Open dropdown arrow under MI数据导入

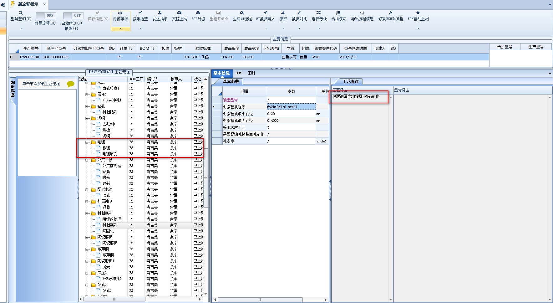pyautogui.click(x=266, y=28)
